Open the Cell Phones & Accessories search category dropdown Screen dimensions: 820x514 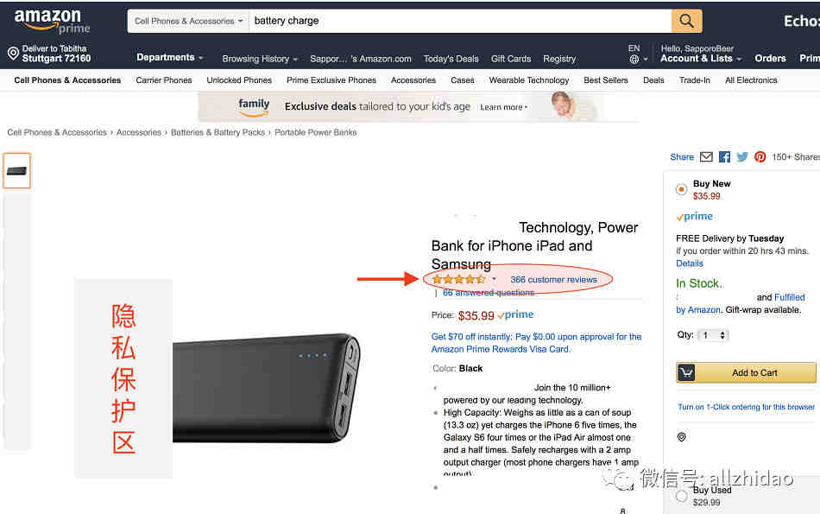coord(188,21)
